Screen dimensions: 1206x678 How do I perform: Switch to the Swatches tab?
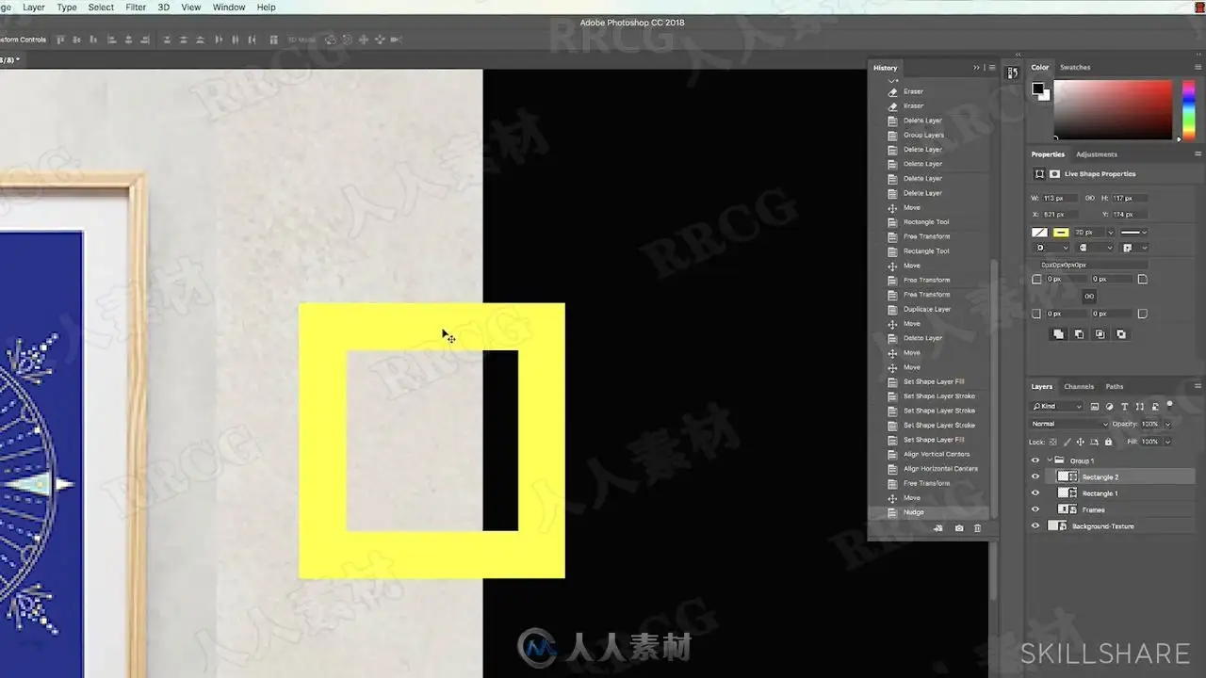click(1075, 68)
